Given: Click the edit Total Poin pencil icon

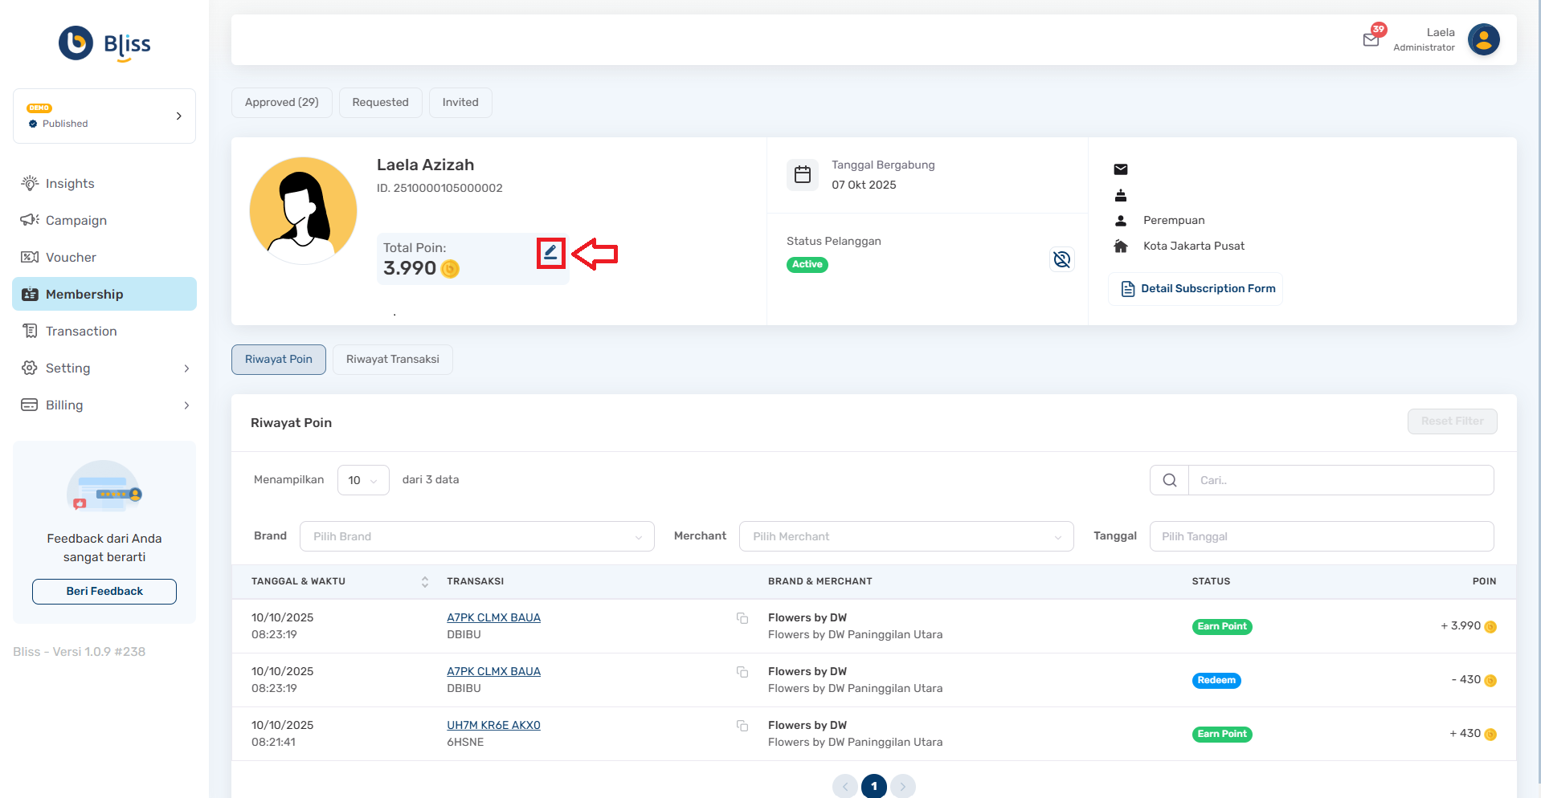Looking at the screenshot, I should [550, 253].
